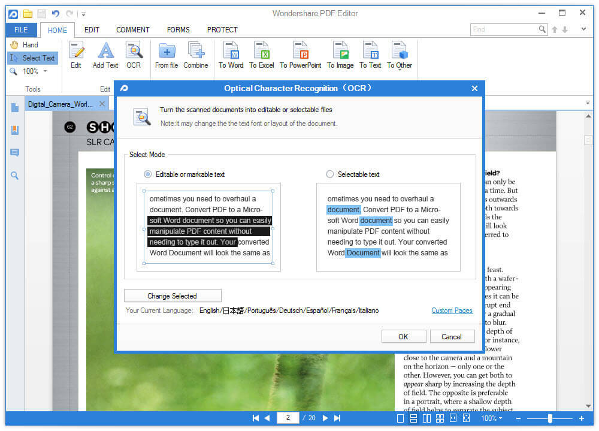Undo the last action
599x431 pixels.
tap(56, 14)
